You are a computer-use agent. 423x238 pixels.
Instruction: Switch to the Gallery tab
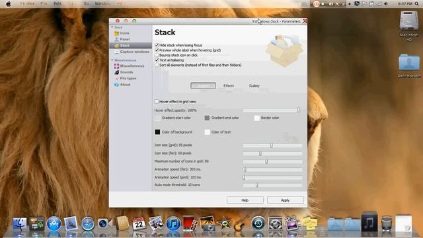(254, 85)
